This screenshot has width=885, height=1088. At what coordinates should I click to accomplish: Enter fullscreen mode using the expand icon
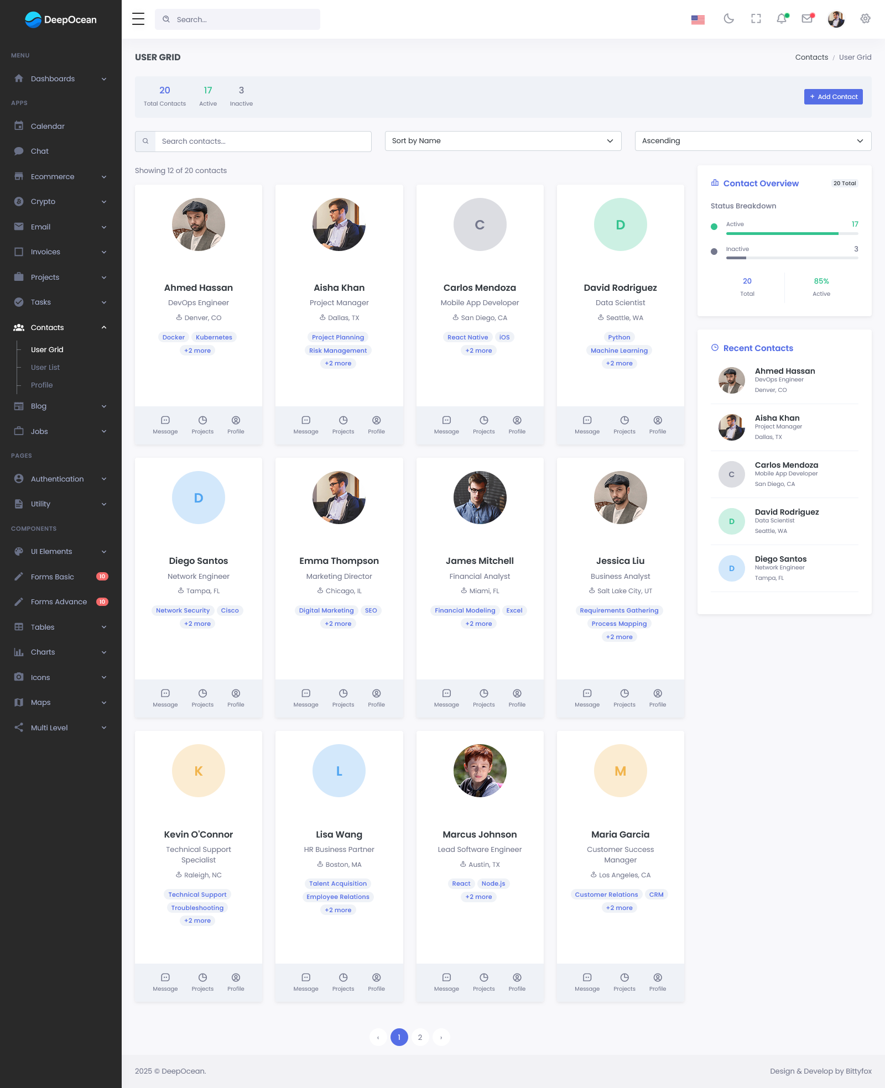756,19
